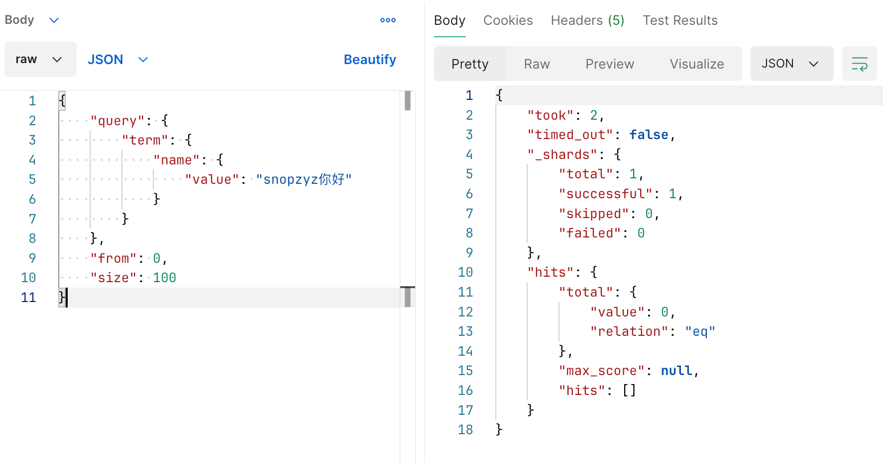
Task: Click the "successful" key in the response
Action: click(605, 194)
